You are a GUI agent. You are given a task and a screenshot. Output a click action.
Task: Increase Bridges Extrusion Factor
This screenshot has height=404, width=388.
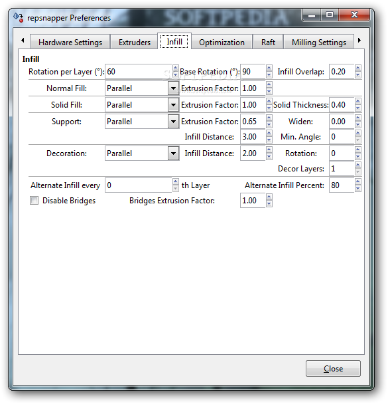point(269,197)
